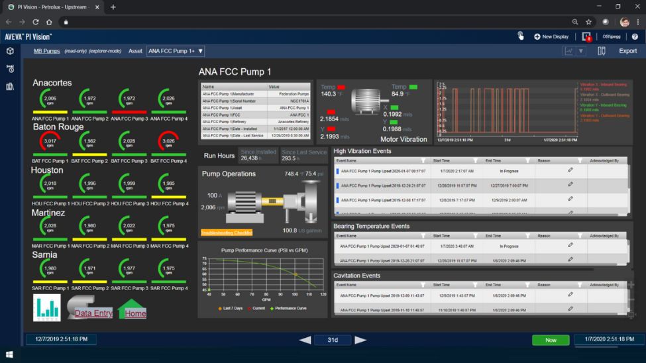
Task: Click the Data Entry link
Action: click(93, 313)
